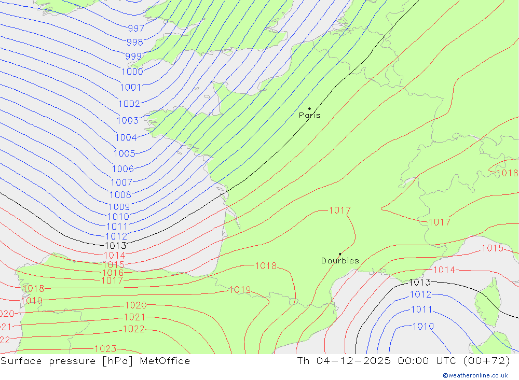Viewport: 519px width, 380px height.
Task: Click the Dourbies location dot marker
Action: tap(340, 254)
